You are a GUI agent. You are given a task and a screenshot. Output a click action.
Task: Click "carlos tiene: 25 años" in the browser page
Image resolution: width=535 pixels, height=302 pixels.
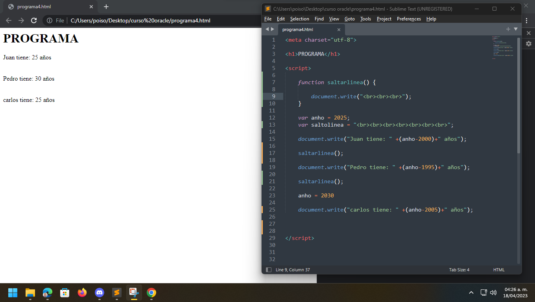point(29,100)
